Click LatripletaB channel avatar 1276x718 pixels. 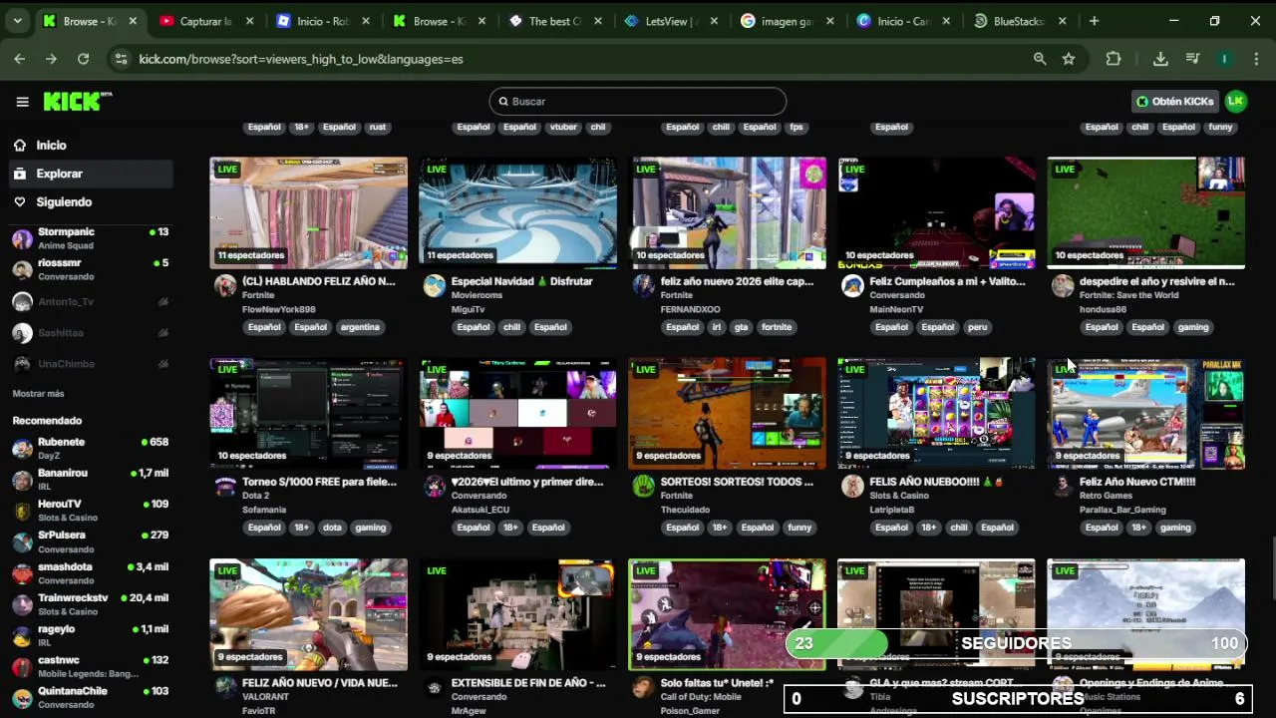point(852,487)
